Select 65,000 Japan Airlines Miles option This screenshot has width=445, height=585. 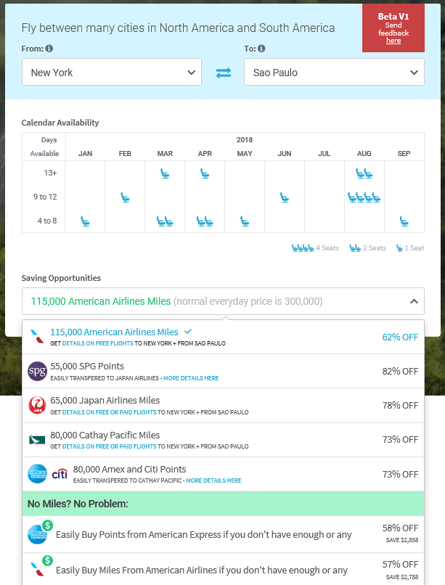[223, 406]
